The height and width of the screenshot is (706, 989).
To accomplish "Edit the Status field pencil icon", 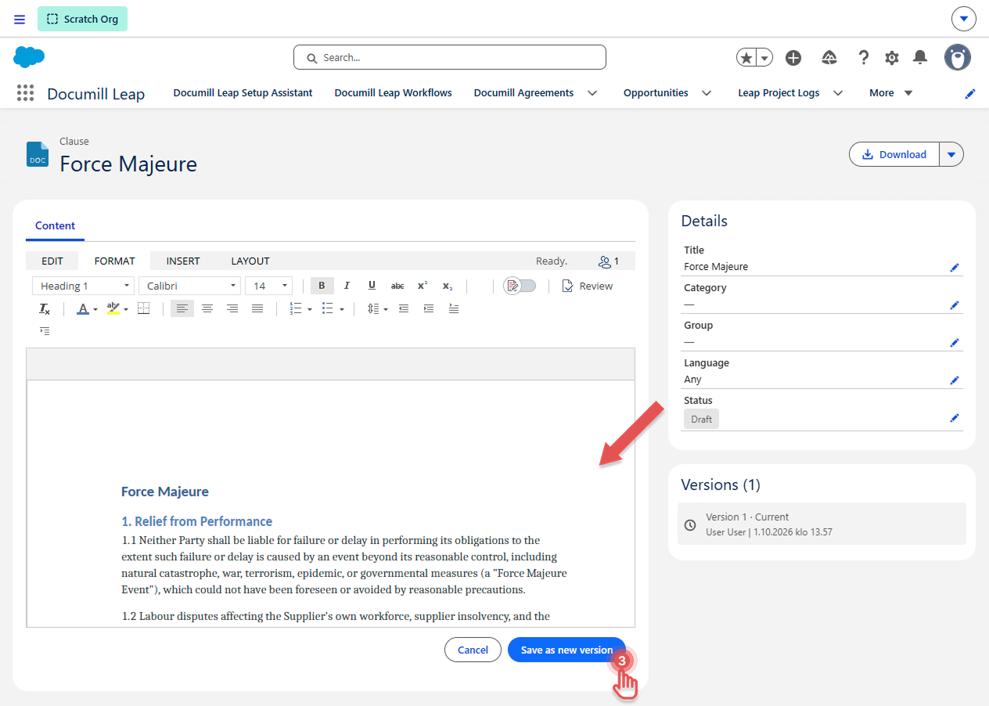I will point(955,418).
